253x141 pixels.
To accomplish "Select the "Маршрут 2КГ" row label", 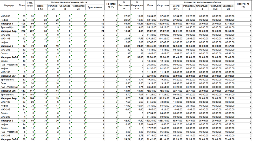I will point(9,76).
